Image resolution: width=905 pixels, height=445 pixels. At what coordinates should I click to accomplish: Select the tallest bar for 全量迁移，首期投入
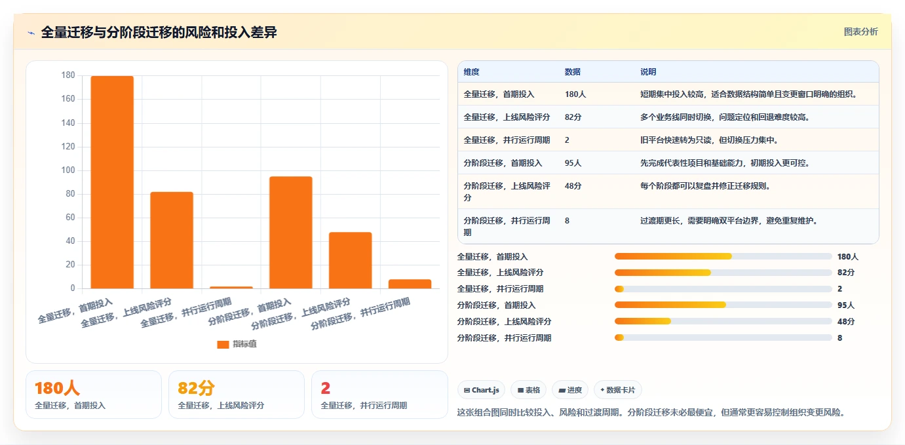[112, 182]
